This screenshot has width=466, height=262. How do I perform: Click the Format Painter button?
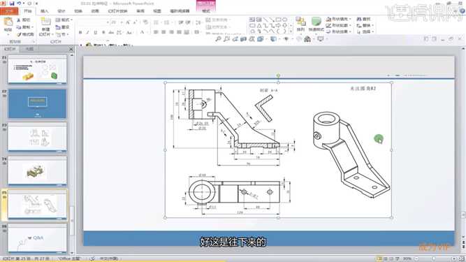26,34
